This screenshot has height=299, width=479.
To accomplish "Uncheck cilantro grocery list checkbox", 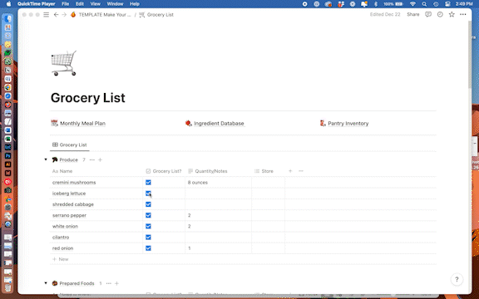I will tap(148, 238).
